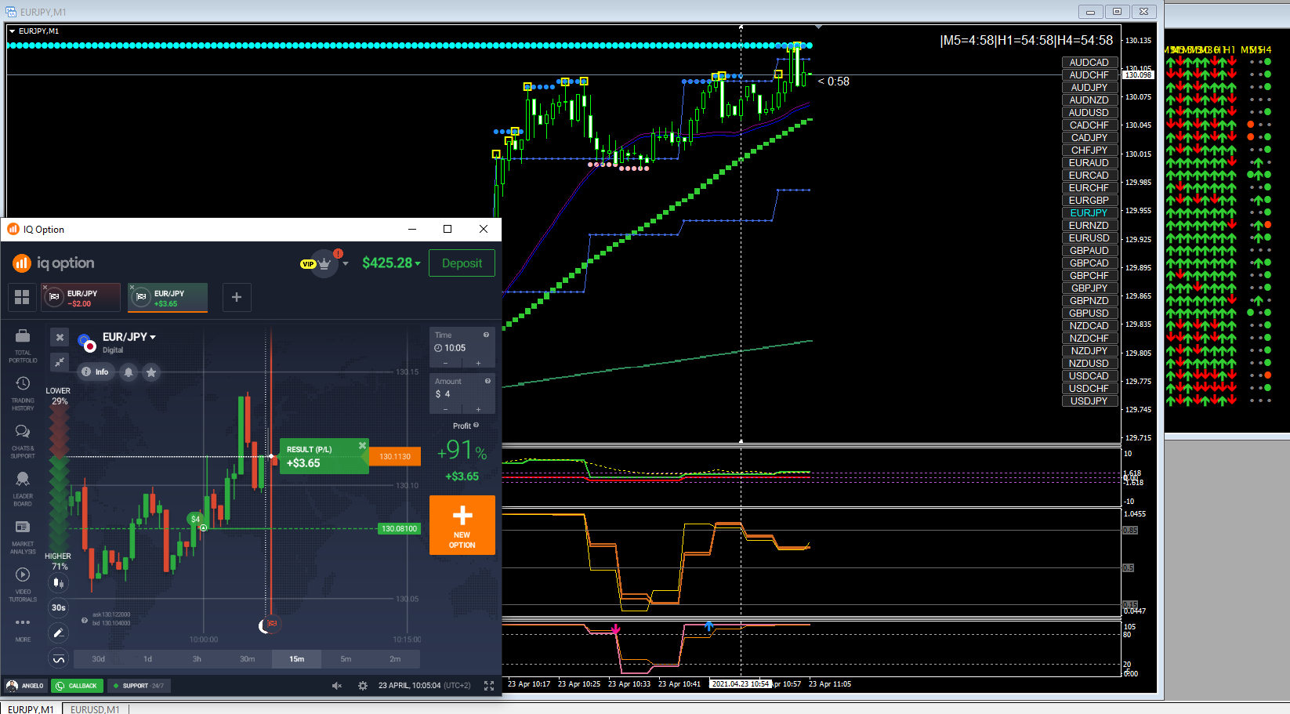Click the $4 position marker on chart
1290x714 pixels.
[195, 519]
